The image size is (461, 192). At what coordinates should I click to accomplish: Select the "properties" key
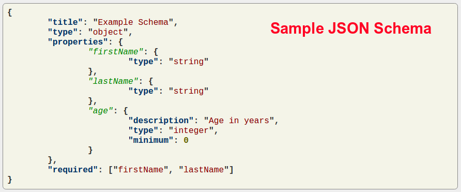78,42
